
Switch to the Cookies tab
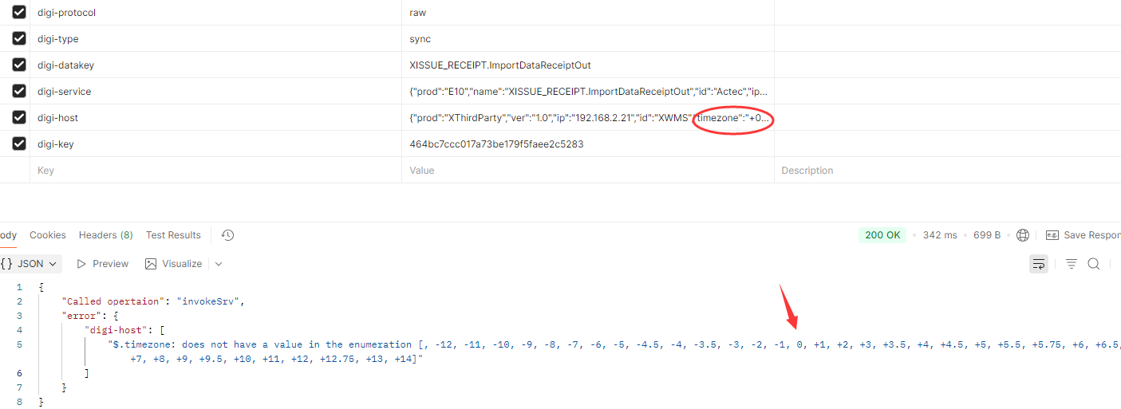click(x=48, y=235)
